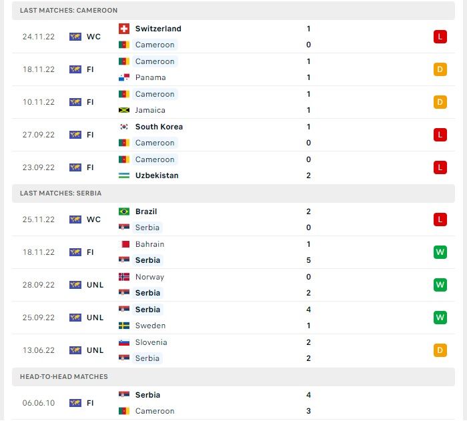
Task: Click the orange D badge for Slovenia match
Action: click(x=440, y=350)
